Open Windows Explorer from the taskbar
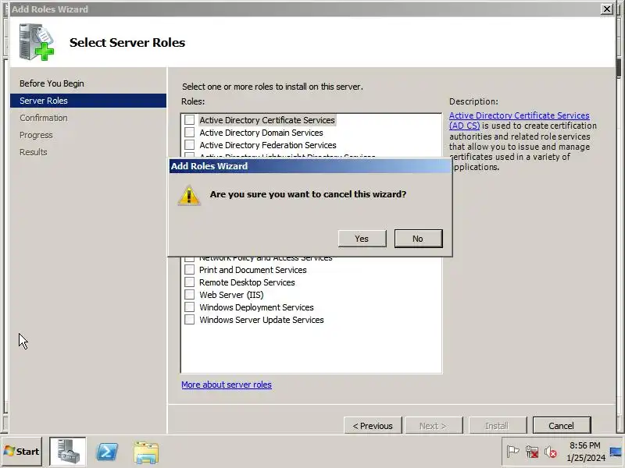The width and height of the screenshot is (625, 468). [x=146, y=452]
